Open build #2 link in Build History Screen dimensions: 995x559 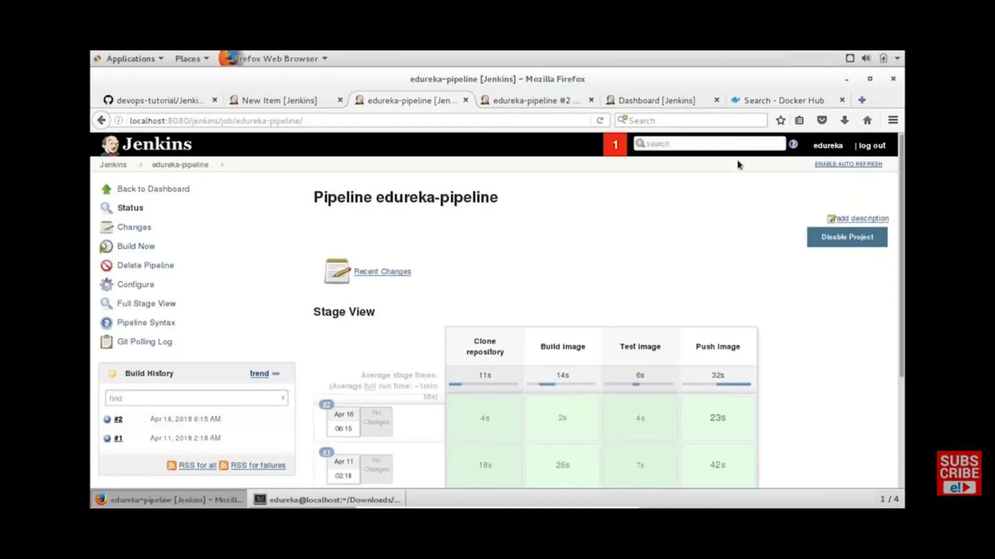(x=118, y=419)
